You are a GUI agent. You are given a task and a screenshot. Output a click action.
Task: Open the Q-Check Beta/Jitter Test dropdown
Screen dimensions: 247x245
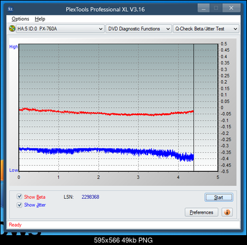[x=206, y=29]
